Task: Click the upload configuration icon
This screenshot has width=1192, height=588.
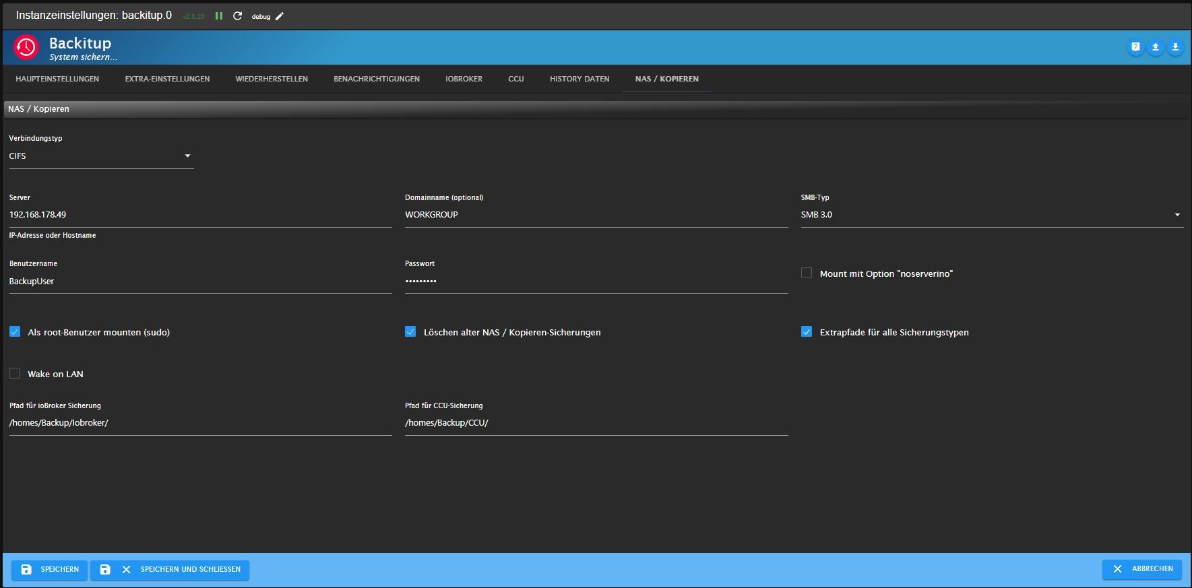Action: (1155, 47)
